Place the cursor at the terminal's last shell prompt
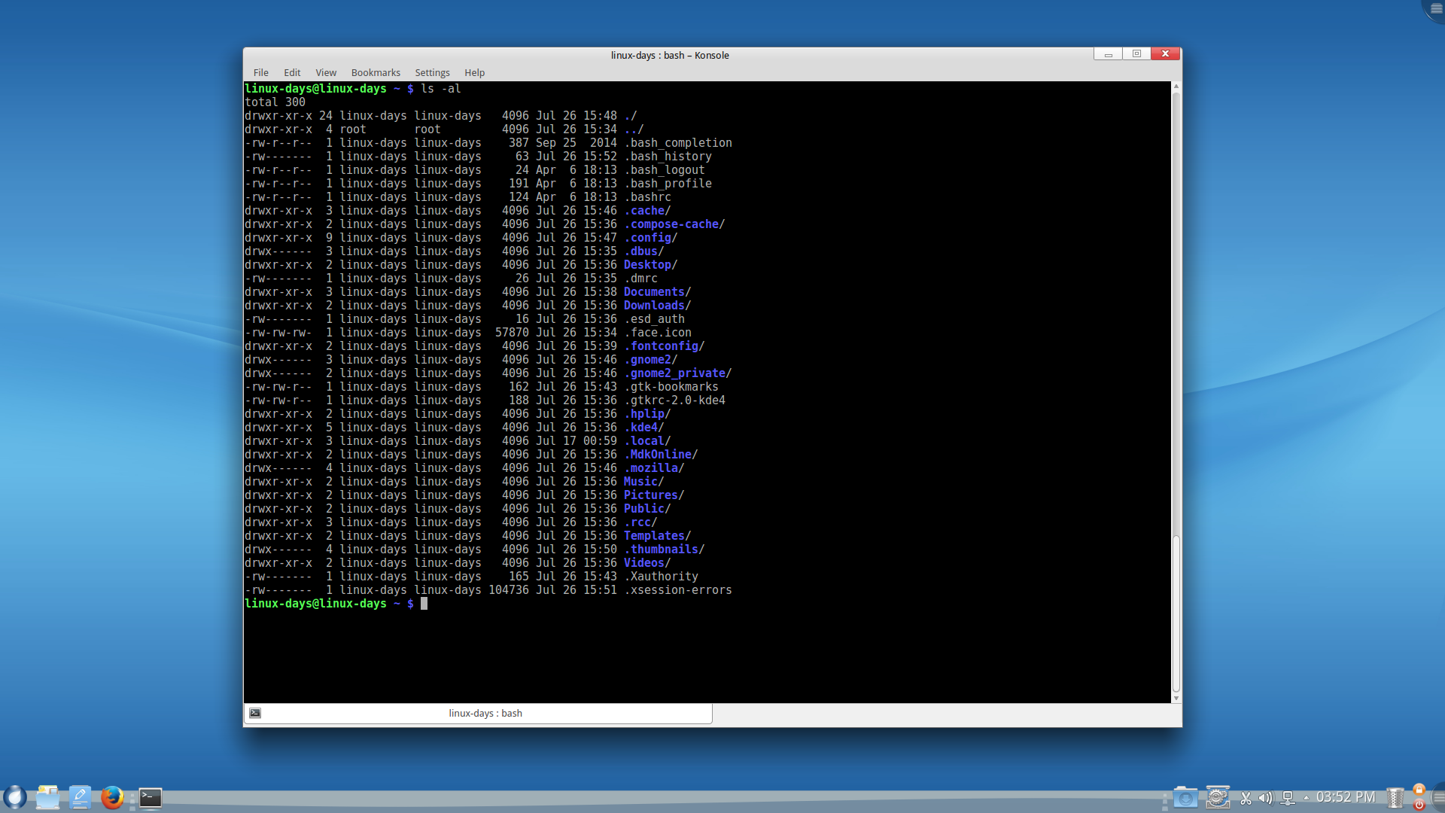The image size is (1445, 813). (x=424, y=604)
